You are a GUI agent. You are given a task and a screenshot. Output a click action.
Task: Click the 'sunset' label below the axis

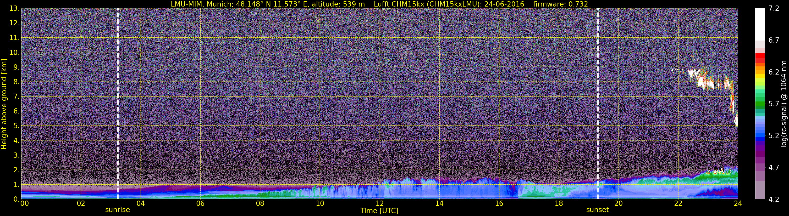(x=598, y=210)
